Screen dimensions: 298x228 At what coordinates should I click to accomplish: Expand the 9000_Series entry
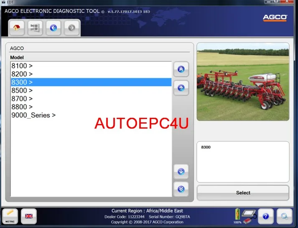click(x=91, y=115)
